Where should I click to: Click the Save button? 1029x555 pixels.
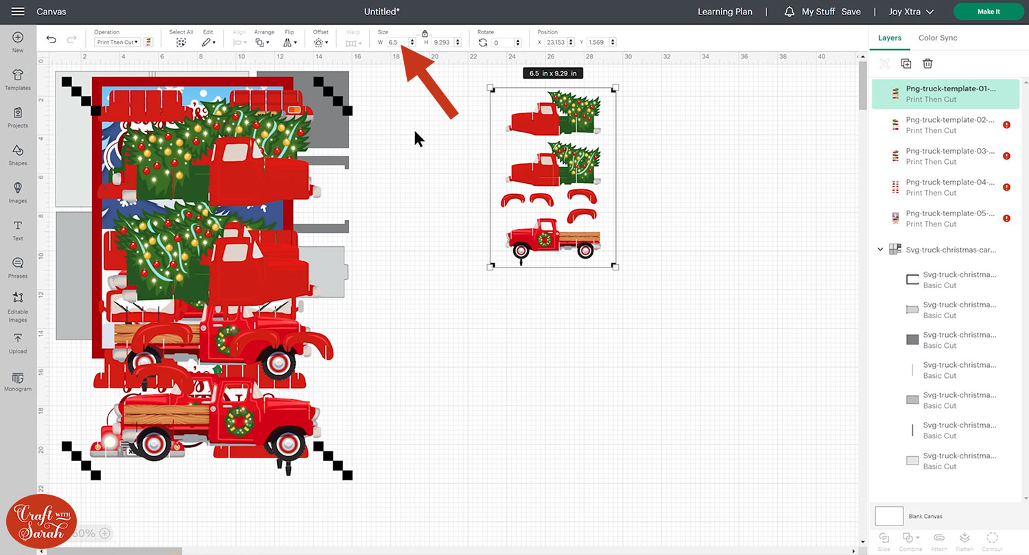pos(851,12)
